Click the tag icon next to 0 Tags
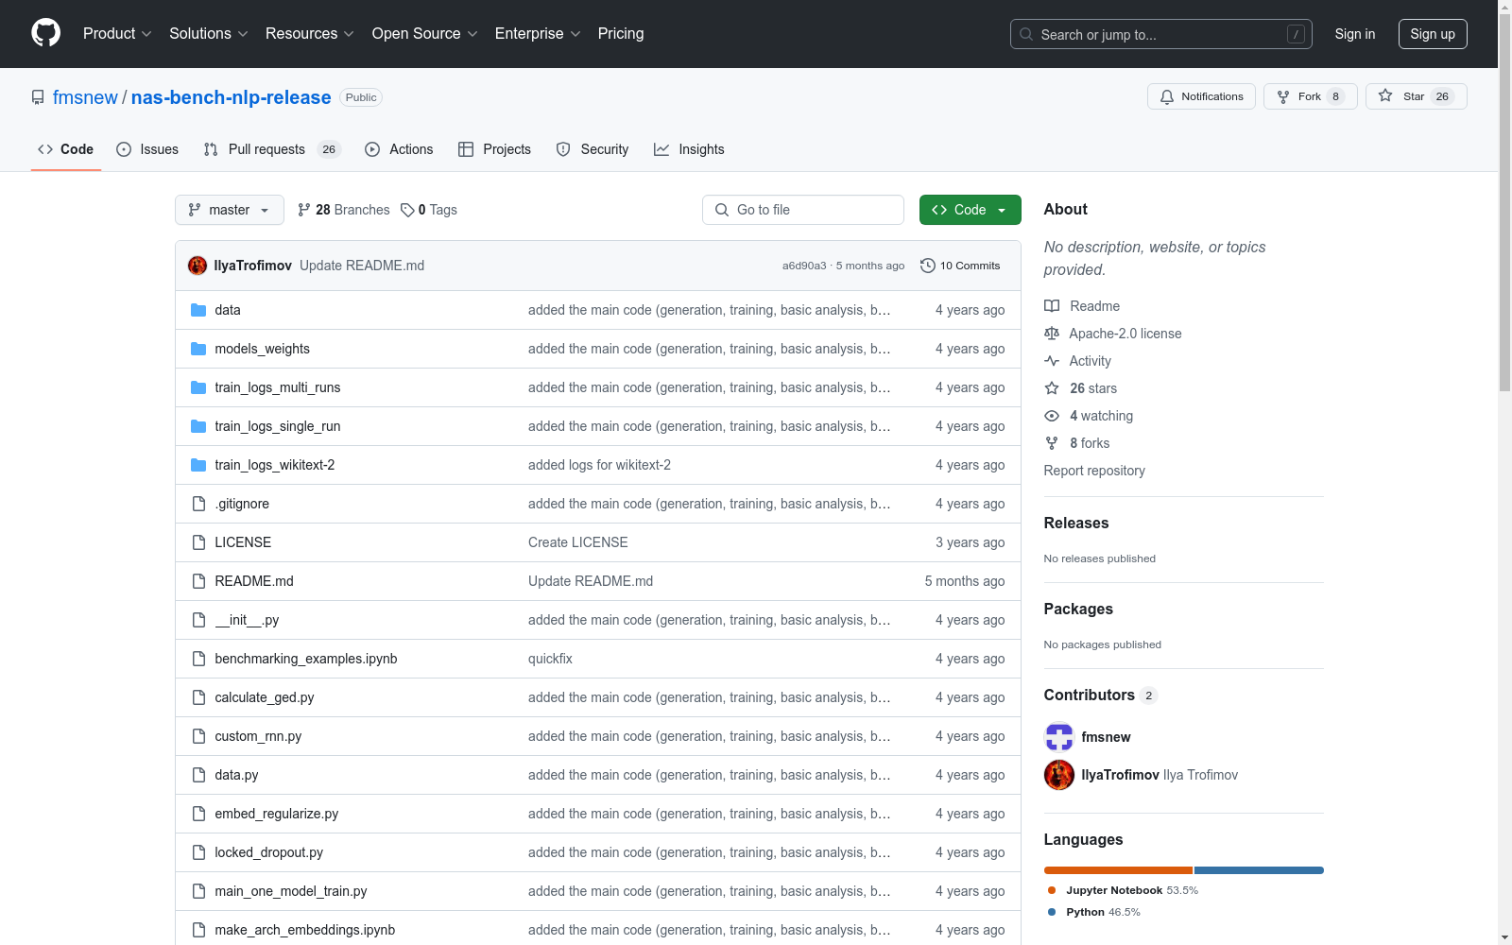This screenshot has height=945, width=1512. pyautogui.click(x=407, y=210)
